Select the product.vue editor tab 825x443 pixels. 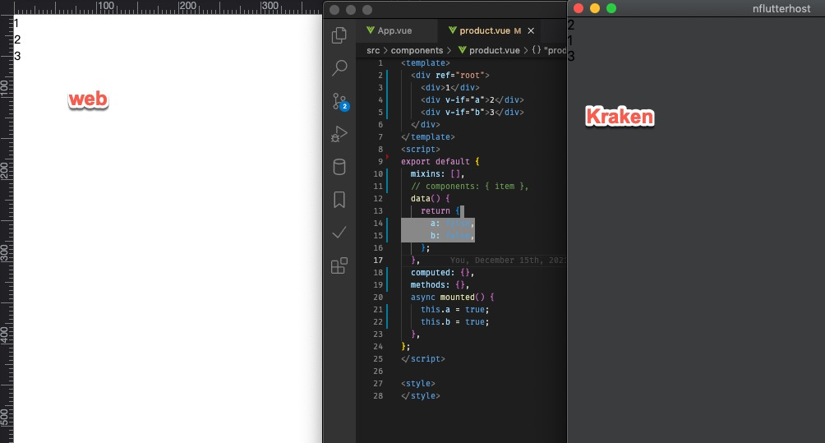(485, 30)
